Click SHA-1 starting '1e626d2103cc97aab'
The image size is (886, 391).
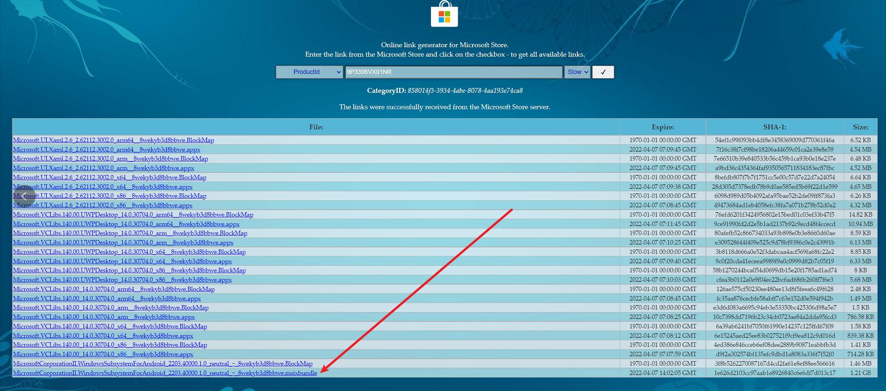tap(775, 373)
